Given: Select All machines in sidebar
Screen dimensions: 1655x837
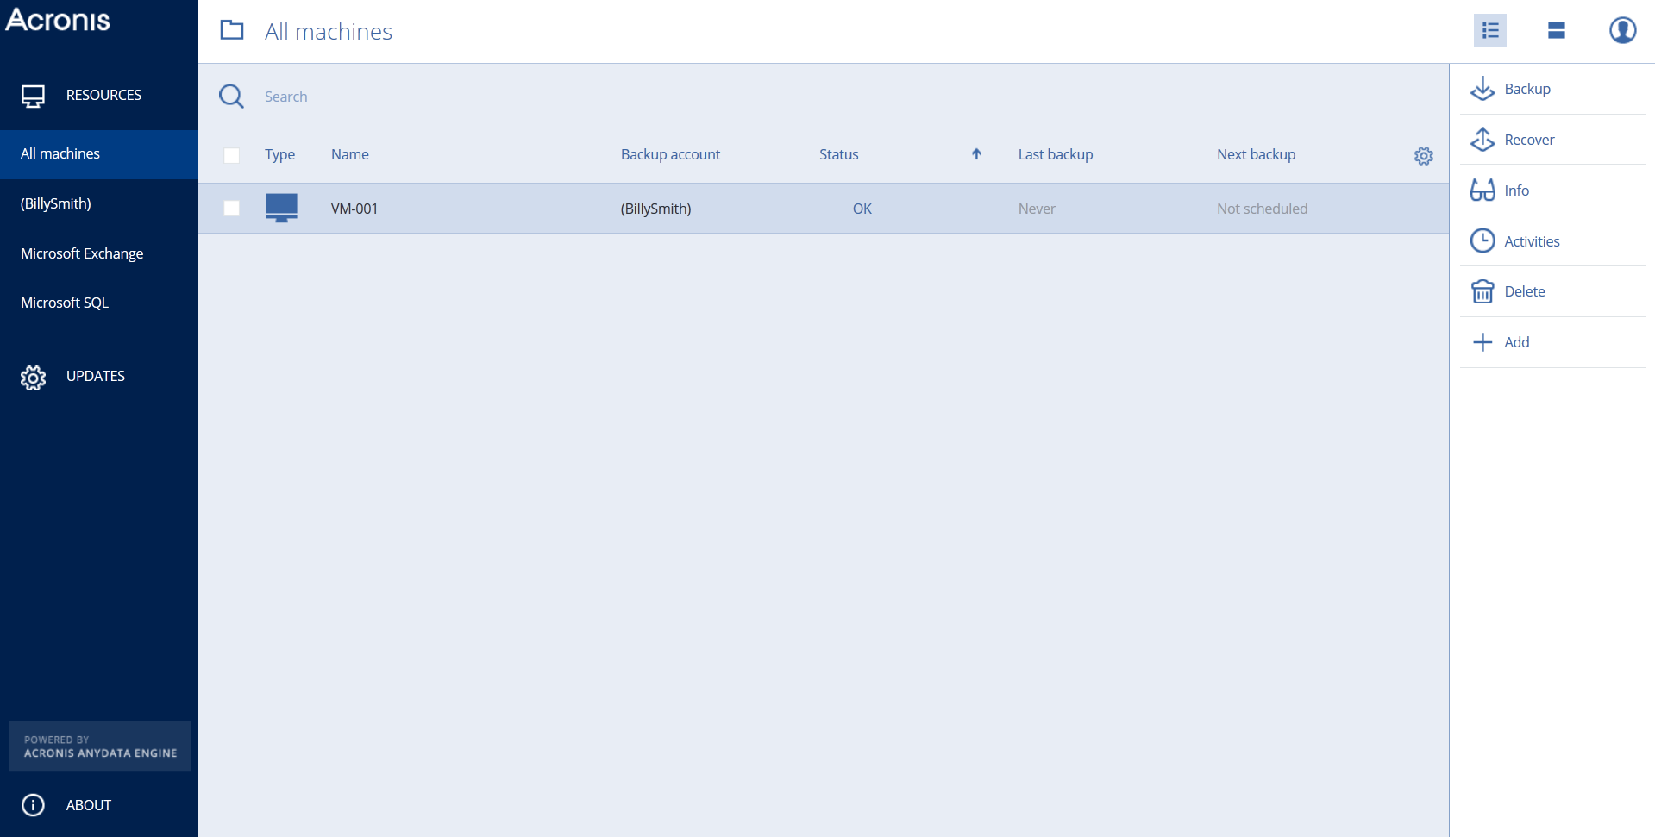Looking at the screenshot, I should point(99,154).
